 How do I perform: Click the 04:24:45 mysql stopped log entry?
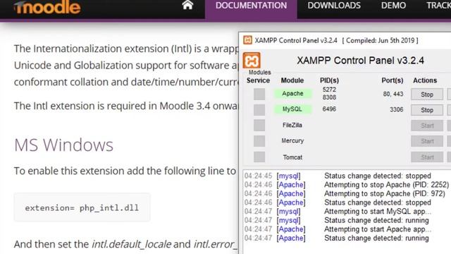pos(338,176)
